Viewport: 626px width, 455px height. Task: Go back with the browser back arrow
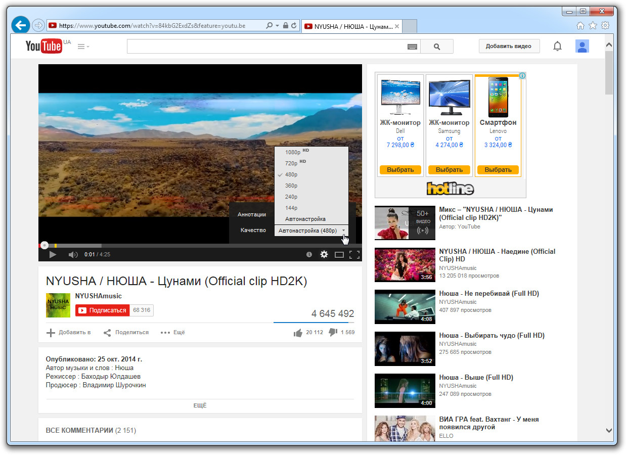point(21,25)
